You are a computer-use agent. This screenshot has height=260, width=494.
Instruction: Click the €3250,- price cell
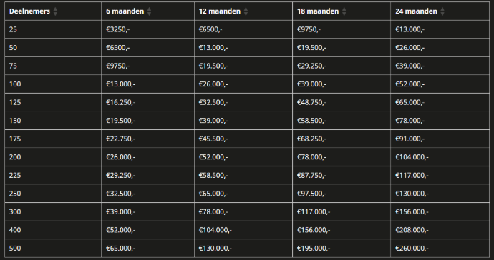(147, 29)
